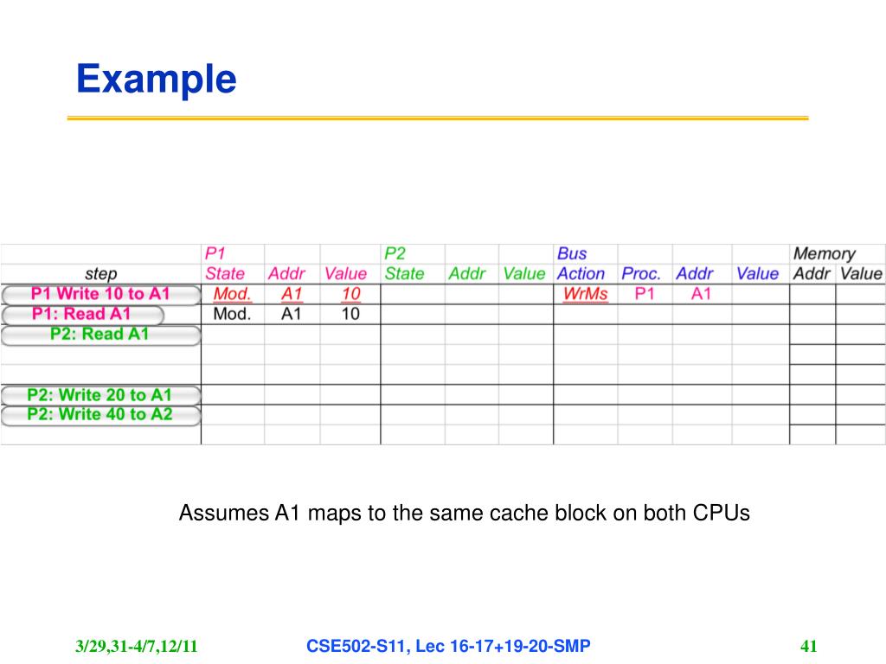886x664 pixels.
Task: Click the 'step' column header
Action: pyautogui.click(x=101, y=274)
